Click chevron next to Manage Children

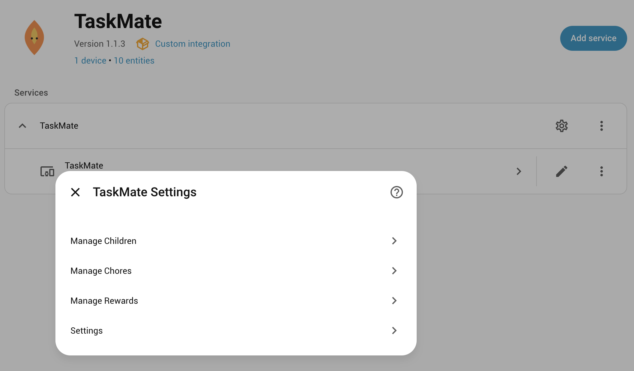click(394, 241)
